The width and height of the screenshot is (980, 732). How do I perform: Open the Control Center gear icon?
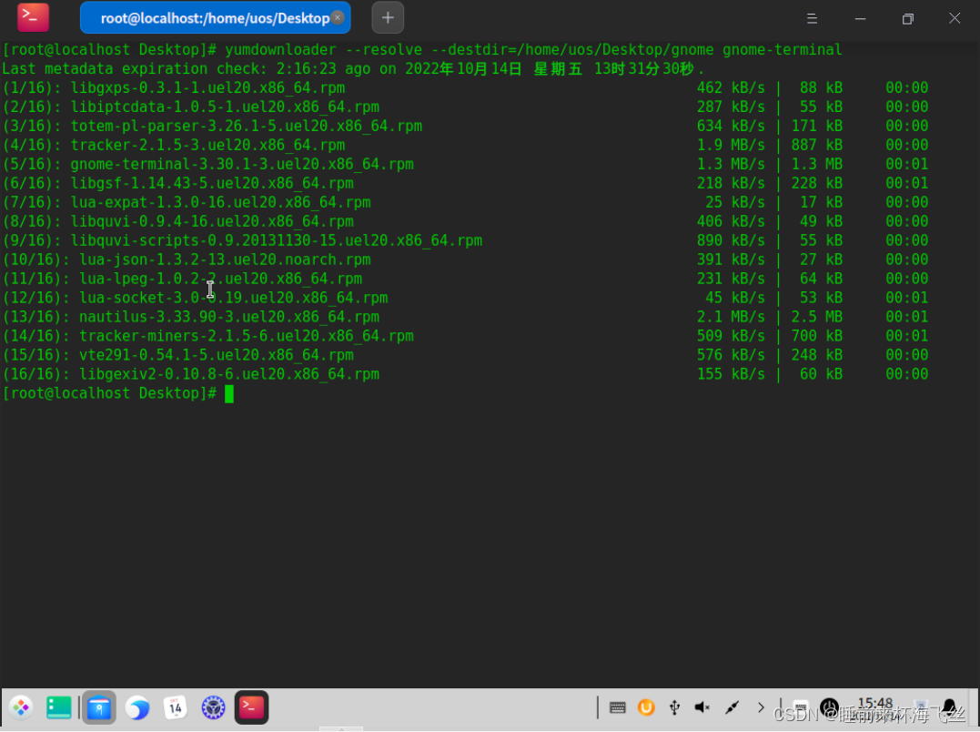coord(213,707)
